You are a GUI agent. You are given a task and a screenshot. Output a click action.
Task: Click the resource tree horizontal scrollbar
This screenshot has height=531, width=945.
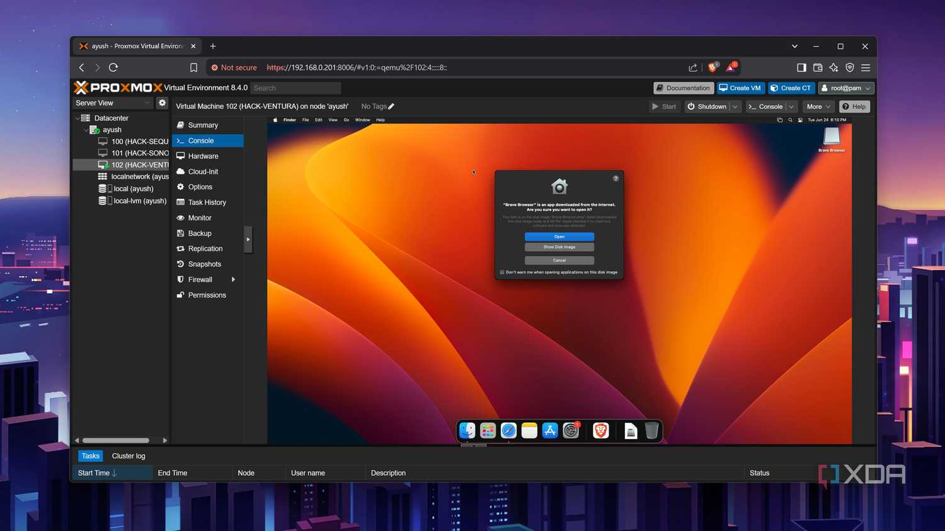116,440
